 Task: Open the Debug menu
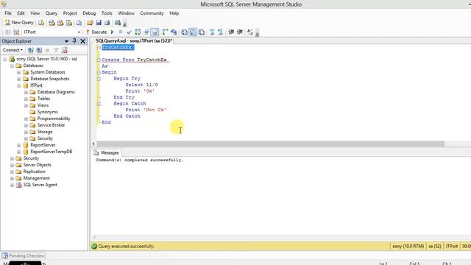point(89,13)
